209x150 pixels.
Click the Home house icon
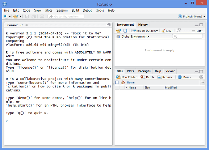tap(123, 82)
